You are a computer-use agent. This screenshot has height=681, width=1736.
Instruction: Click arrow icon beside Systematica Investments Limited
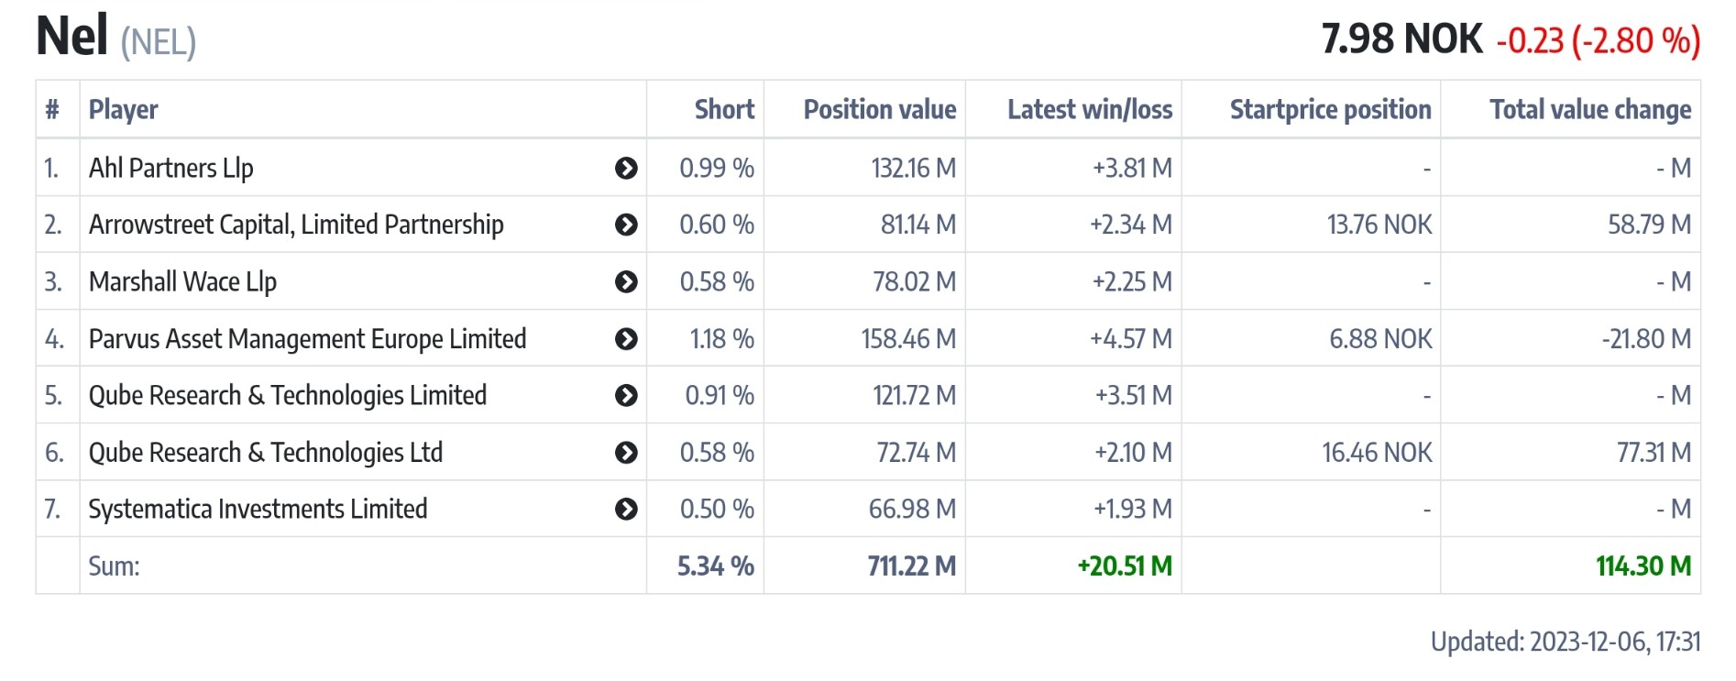626,509
